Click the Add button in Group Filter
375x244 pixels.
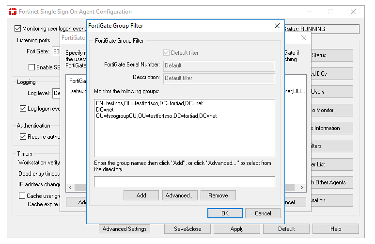coord(141,195)
